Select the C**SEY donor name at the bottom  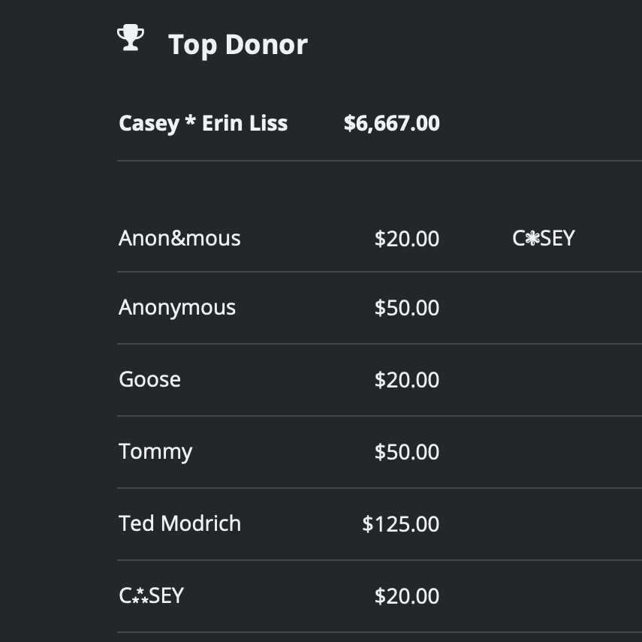pos(151,595)
